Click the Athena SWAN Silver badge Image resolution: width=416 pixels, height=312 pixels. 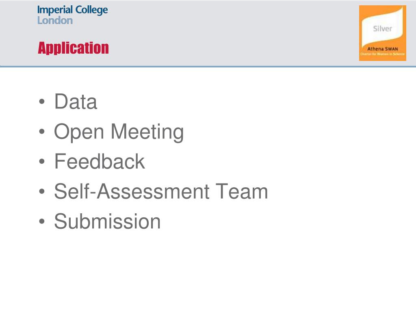click(x=382, y=33)
